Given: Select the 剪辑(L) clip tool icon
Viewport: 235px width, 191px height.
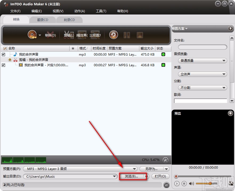Looking at the screenshot, I should tap(68, 35).
